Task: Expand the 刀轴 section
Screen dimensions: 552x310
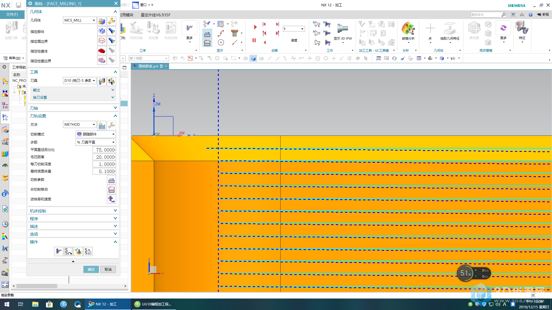Action: click(73, 108)
